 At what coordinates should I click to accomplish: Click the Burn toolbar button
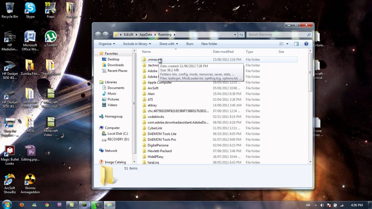click(190, 44)
